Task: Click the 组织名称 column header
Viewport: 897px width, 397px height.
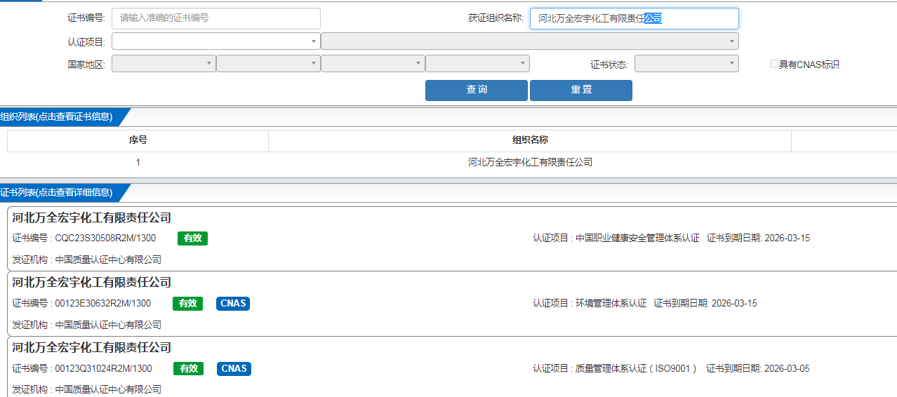Action: [x=530, y=140]
